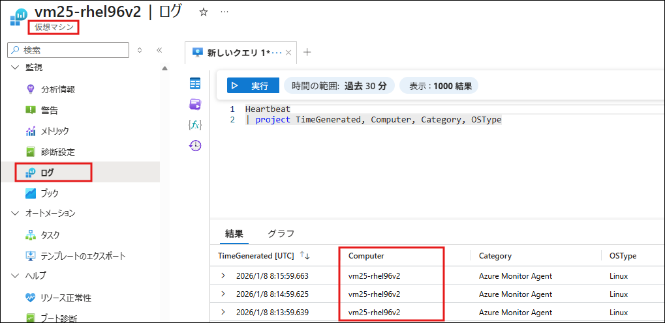
Task: Click the project line in query editor
Action: point(373,120)
